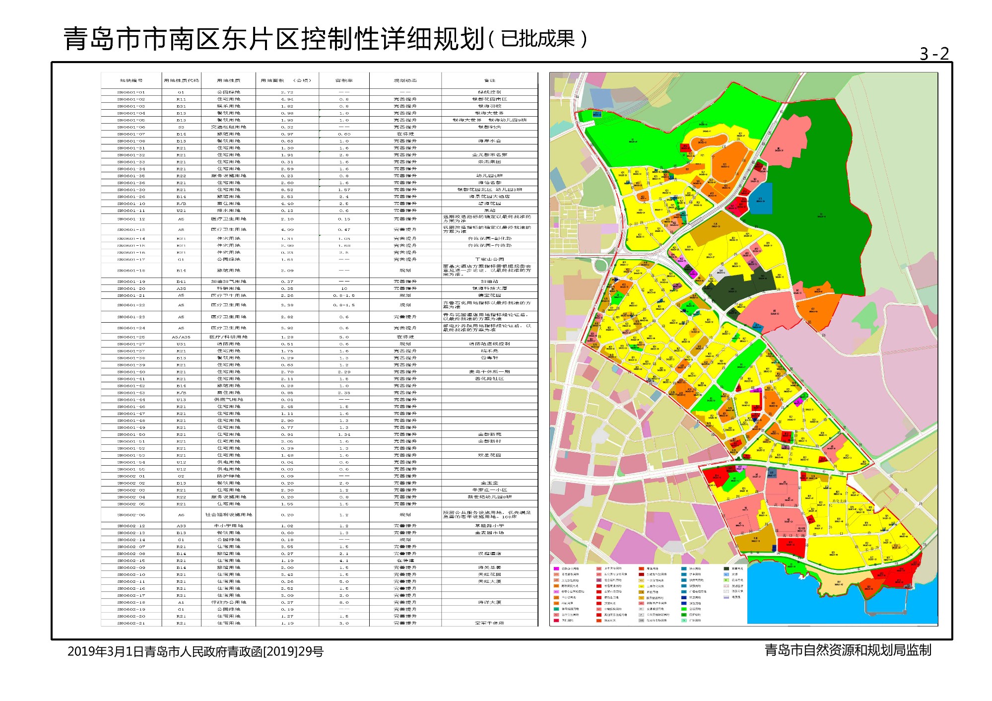Click the 规划动态 column header
The height and width of the screenshot is (701, 992).
pos(405,80)
